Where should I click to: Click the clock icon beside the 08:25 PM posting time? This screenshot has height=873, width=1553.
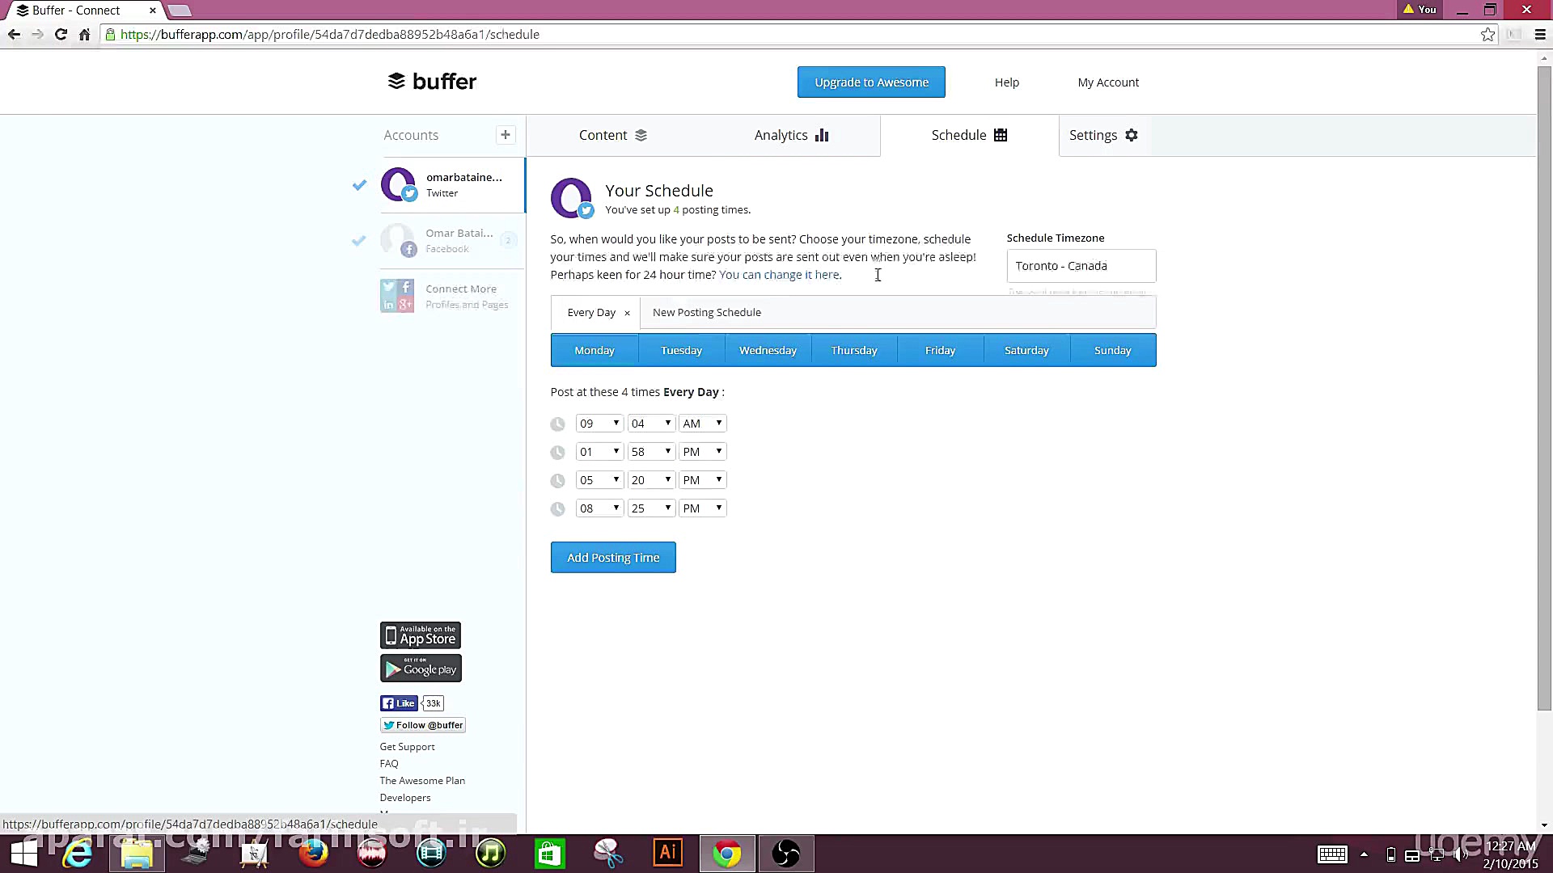point(557,509)
